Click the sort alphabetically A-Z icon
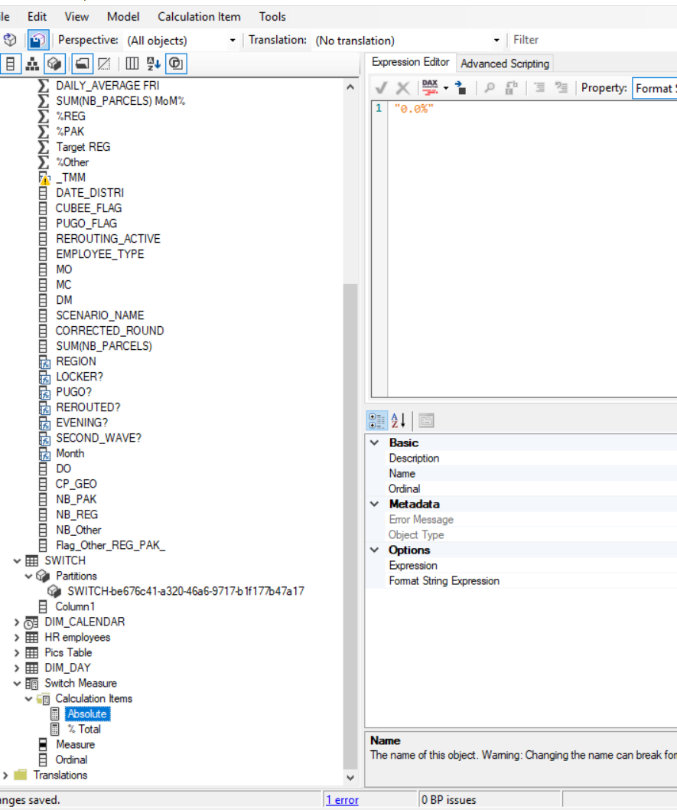The image size is (677, 810). (154, 64)
